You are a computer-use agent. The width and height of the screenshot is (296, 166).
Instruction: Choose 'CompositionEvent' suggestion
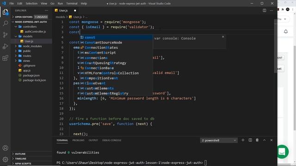tap(116, 78)
